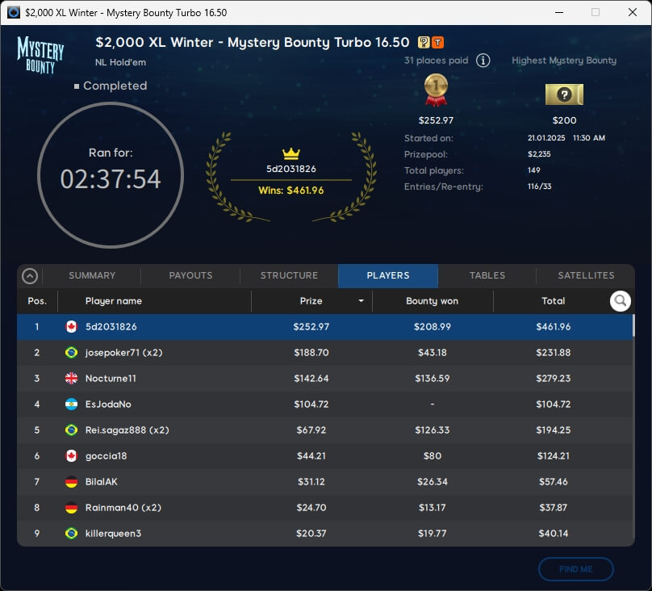Open the Satellites tab
652x591 pixels.
tap(586, 275)
